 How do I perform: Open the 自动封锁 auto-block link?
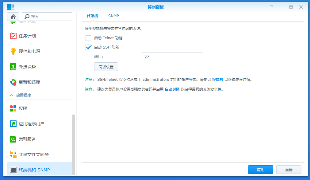click(172, 89)
